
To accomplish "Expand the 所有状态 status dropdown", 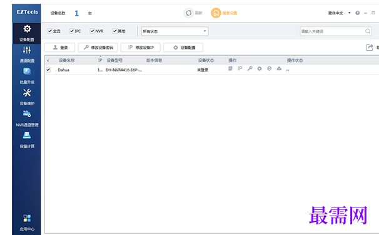I will pyautogui.click(x=174, y=31).
